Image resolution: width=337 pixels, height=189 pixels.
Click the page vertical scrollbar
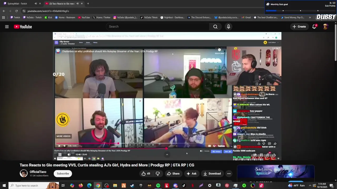point(335,42)
